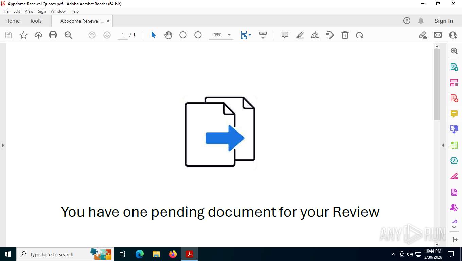Activate the hand pan tool
Screen dimensions: 462x261
pyautogui.click(x=168, y=35)
